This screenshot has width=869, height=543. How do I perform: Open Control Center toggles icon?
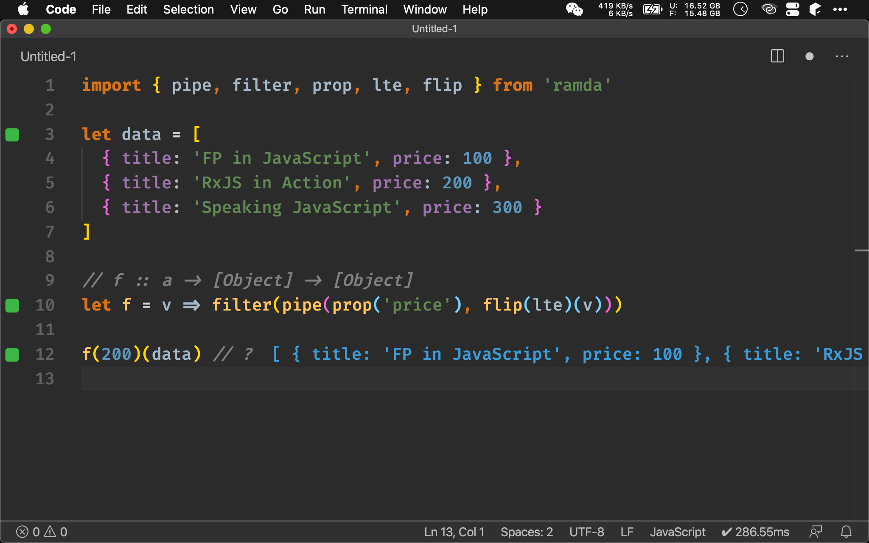point(792,9)
